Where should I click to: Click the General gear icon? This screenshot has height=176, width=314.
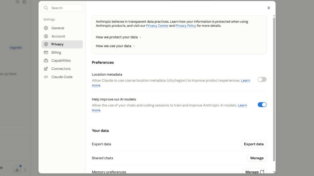46,28
